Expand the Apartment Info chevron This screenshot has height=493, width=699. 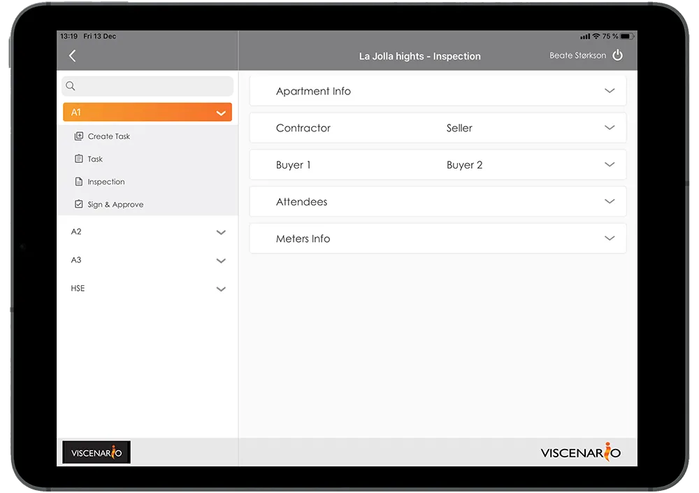coord(610,91)
